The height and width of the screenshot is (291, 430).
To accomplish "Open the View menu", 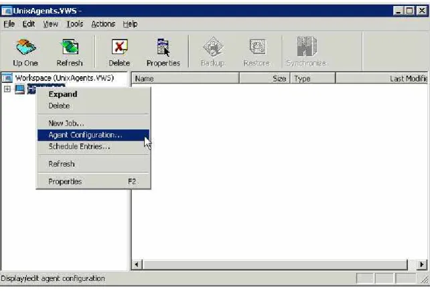I will (50, 24).
